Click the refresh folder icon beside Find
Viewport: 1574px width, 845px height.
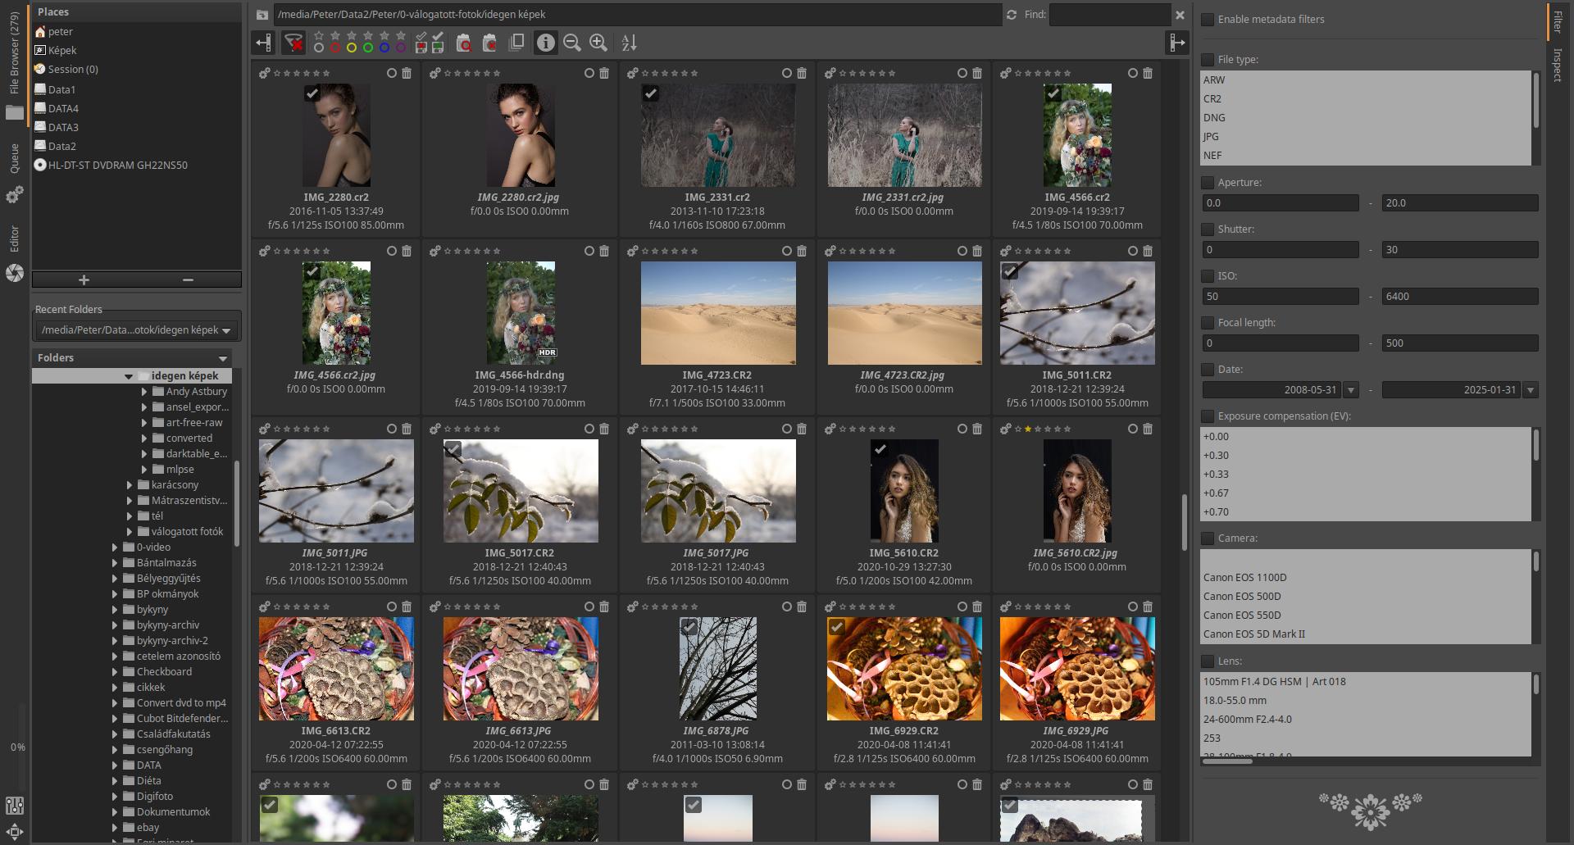(1012, 15)
